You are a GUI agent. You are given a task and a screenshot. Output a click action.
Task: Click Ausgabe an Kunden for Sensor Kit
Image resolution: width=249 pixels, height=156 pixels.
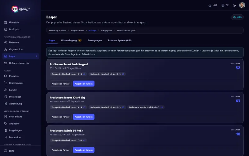point(83,117)
